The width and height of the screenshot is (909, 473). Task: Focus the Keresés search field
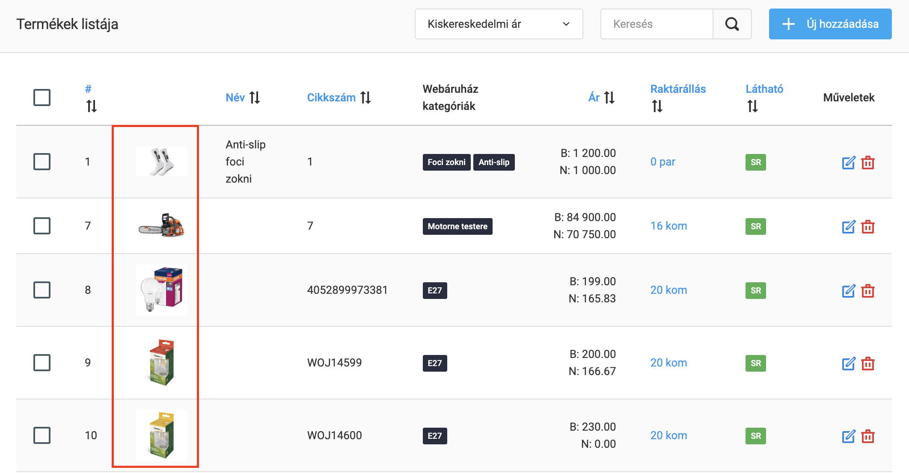[x=657, y=24]
